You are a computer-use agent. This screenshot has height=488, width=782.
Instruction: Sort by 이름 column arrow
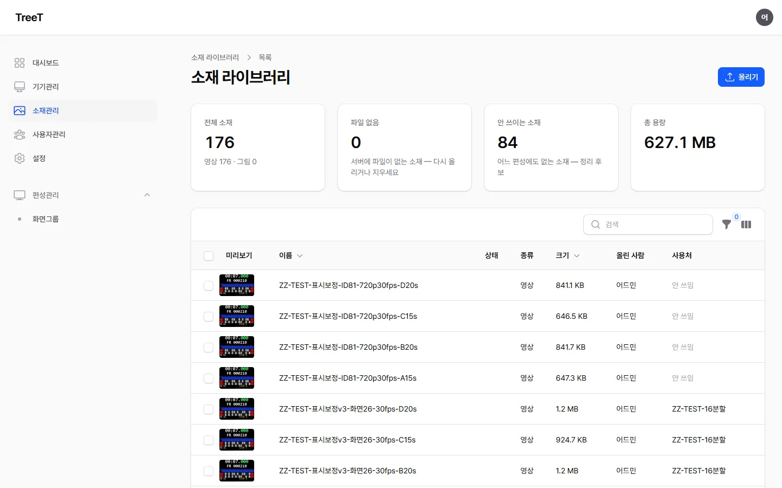(300, 256)
